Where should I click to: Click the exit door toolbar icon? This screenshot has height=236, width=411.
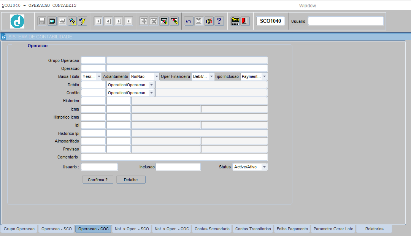(x=245, y=21)
